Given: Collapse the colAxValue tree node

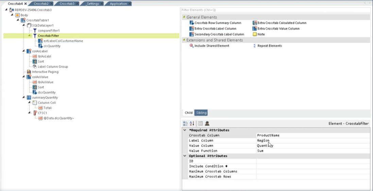Looking at the screenshot, I should click(x=23, y=77).
